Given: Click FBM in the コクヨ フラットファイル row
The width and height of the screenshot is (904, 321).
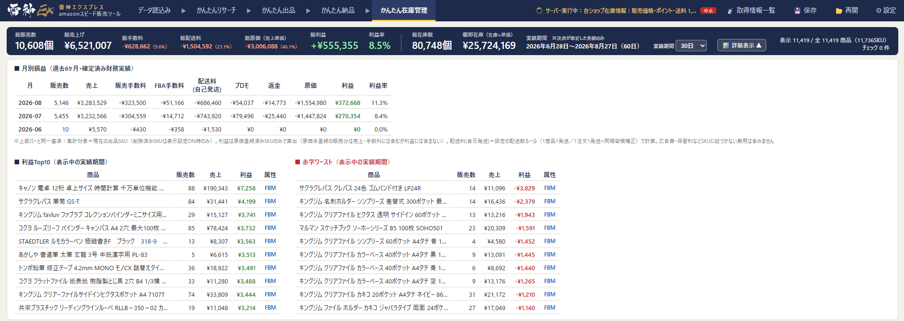Looking at the screenshot, I should point(270,281).
